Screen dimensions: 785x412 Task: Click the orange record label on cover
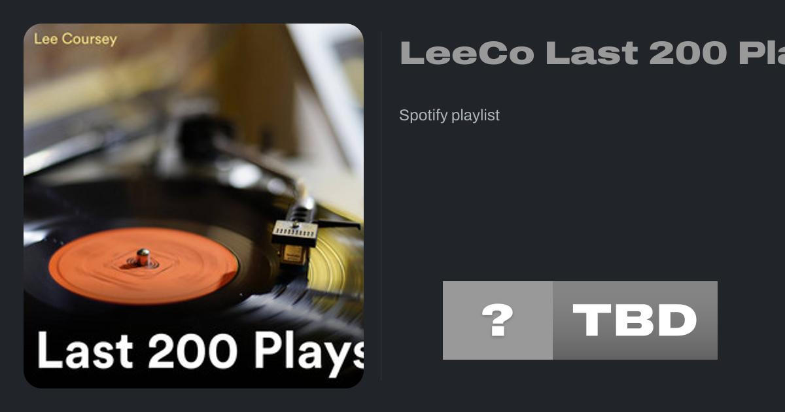[143, 266]
